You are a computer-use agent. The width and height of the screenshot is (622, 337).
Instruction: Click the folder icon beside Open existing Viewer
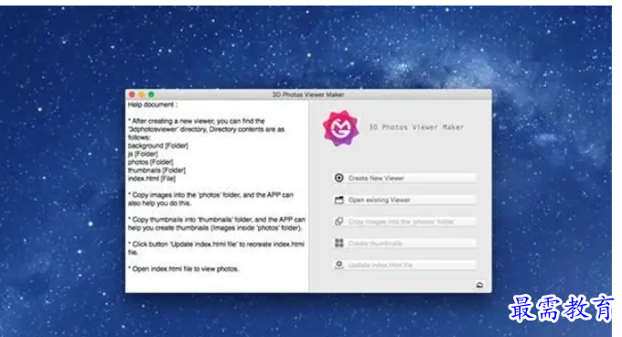coord(339,200)
